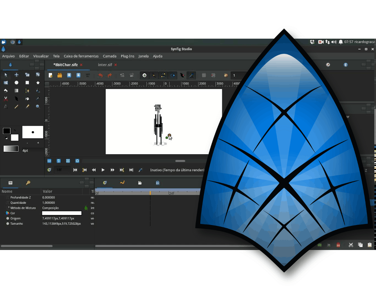Toggle vertex handles display
The height and width of the screenshot is (289, 376).
point(154,75)
